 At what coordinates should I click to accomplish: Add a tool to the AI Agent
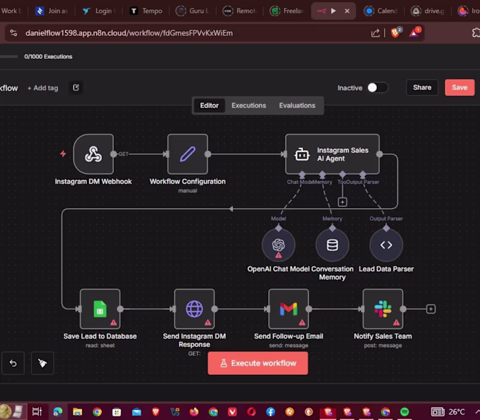(x=342, y=202)
